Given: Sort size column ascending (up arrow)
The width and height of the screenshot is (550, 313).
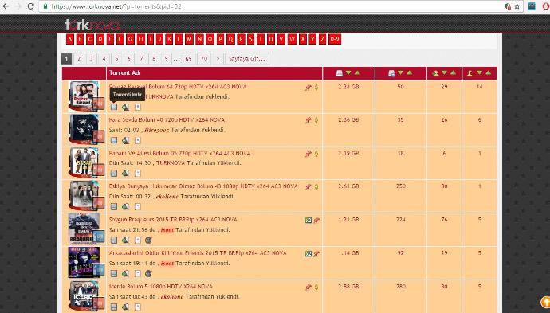Looking at the screenshot, I should click(x=357, y=73).
